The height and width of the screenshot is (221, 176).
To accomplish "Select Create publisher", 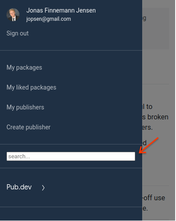I will pos(29,127).
